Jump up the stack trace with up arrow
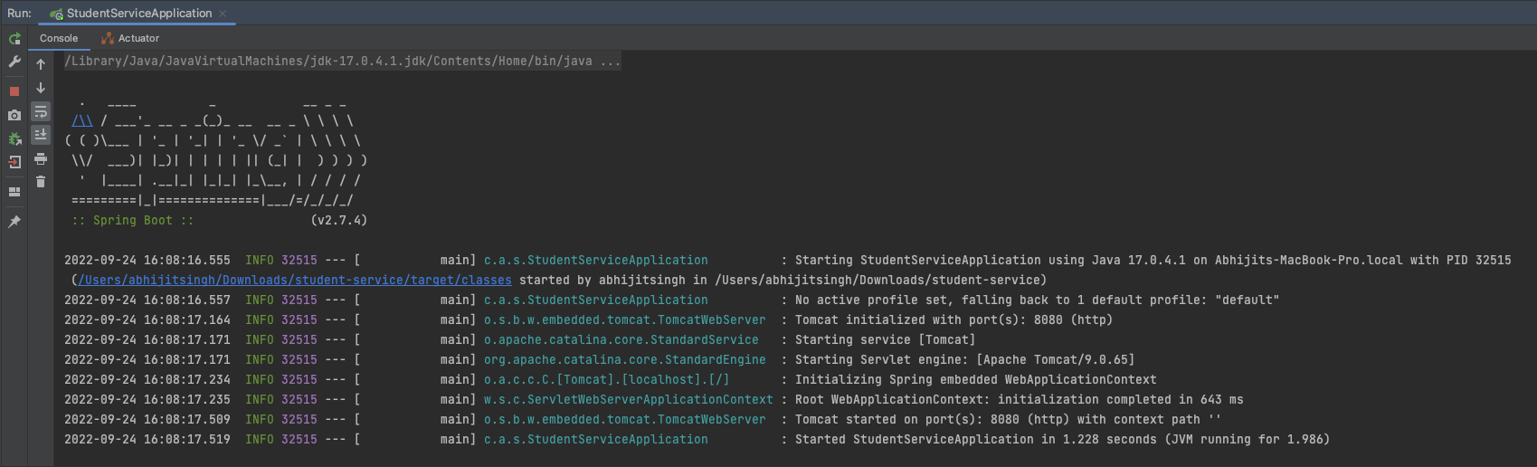 tap(41, 64)
